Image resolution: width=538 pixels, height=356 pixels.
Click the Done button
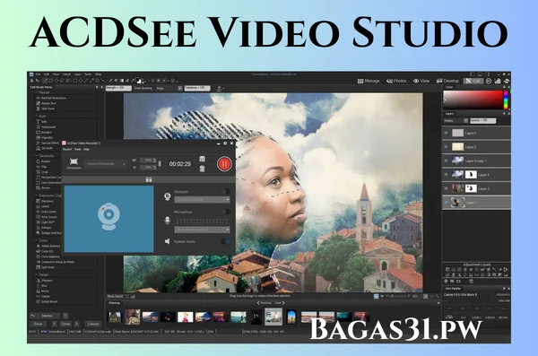pyautogui.click(x=65, y=324)
